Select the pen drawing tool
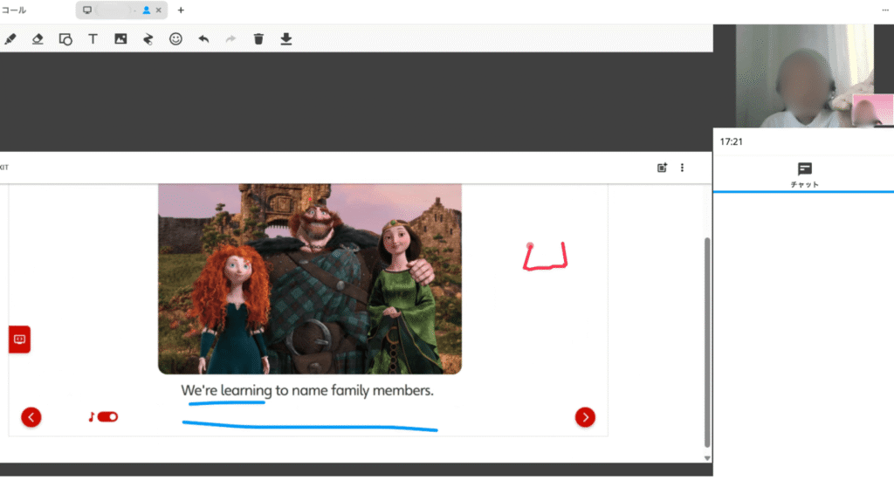 click(x=10, y=39)
